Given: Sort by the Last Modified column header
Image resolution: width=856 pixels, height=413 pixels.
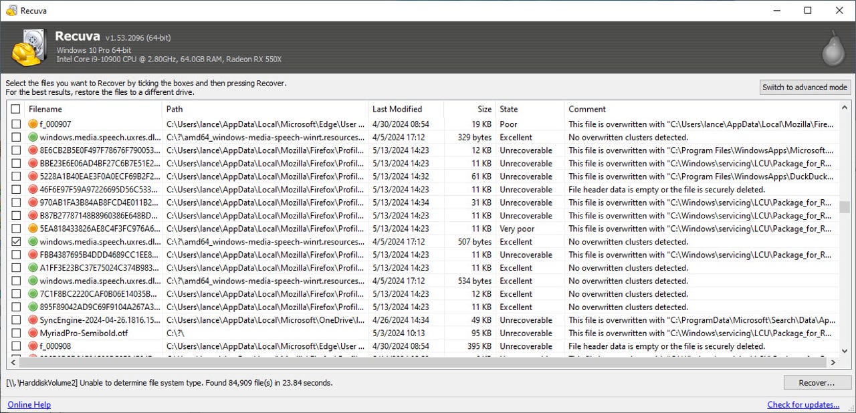Looking at the screenshot, I should (406, 109).
